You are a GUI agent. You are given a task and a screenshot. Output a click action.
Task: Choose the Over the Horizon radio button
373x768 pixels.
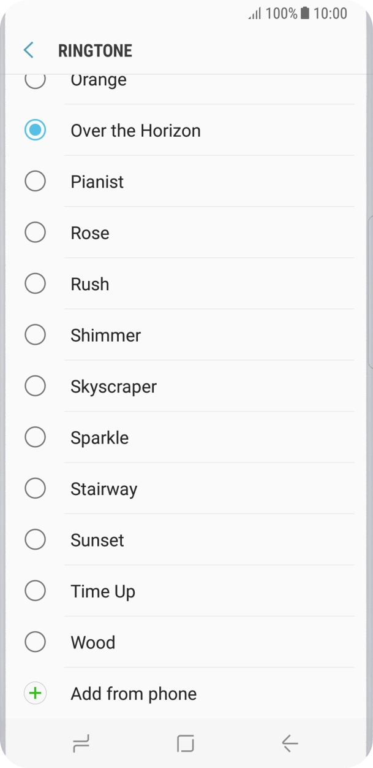coord(35,131)
